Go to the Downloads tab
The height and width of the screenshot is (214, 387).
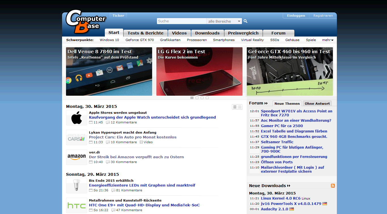[x=207, y=33]
